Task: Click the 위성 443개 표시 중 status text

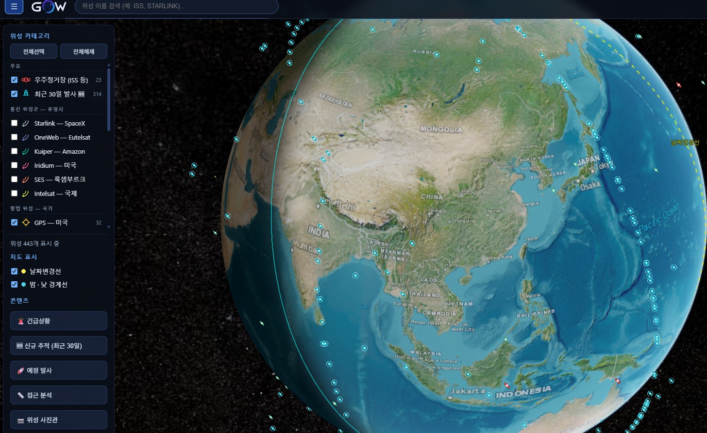Action: (35, 243)
